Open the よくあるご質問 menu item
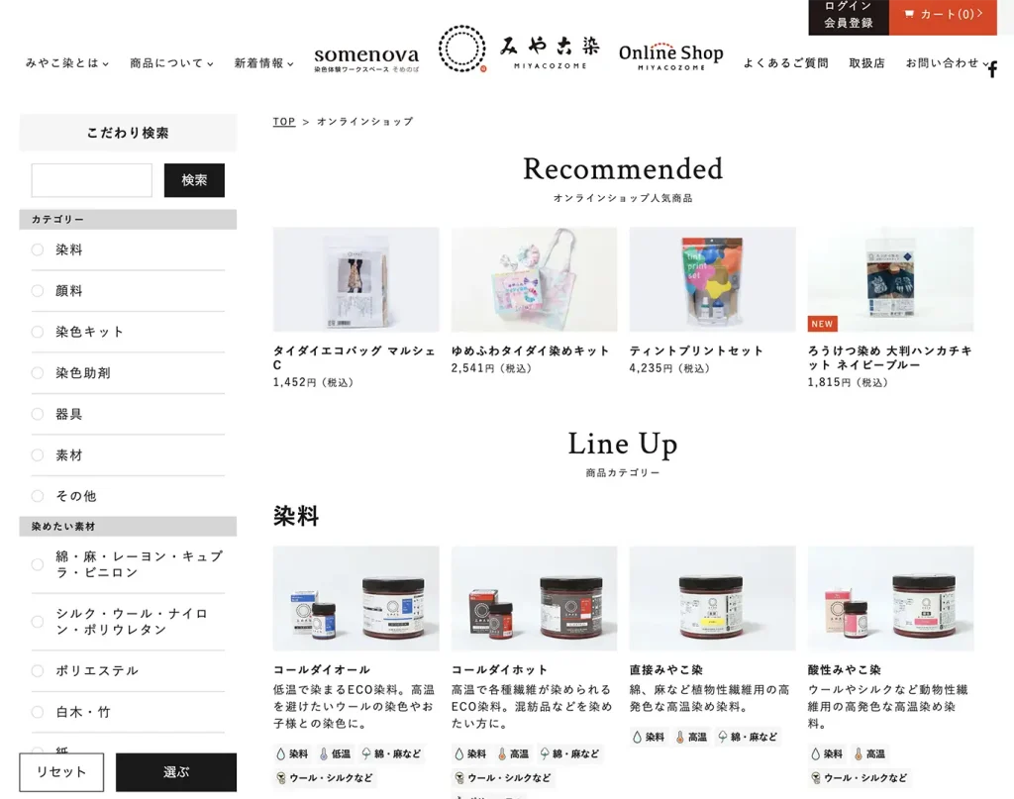The width and height of the screenshot is (1014, 799). point(785,62)
